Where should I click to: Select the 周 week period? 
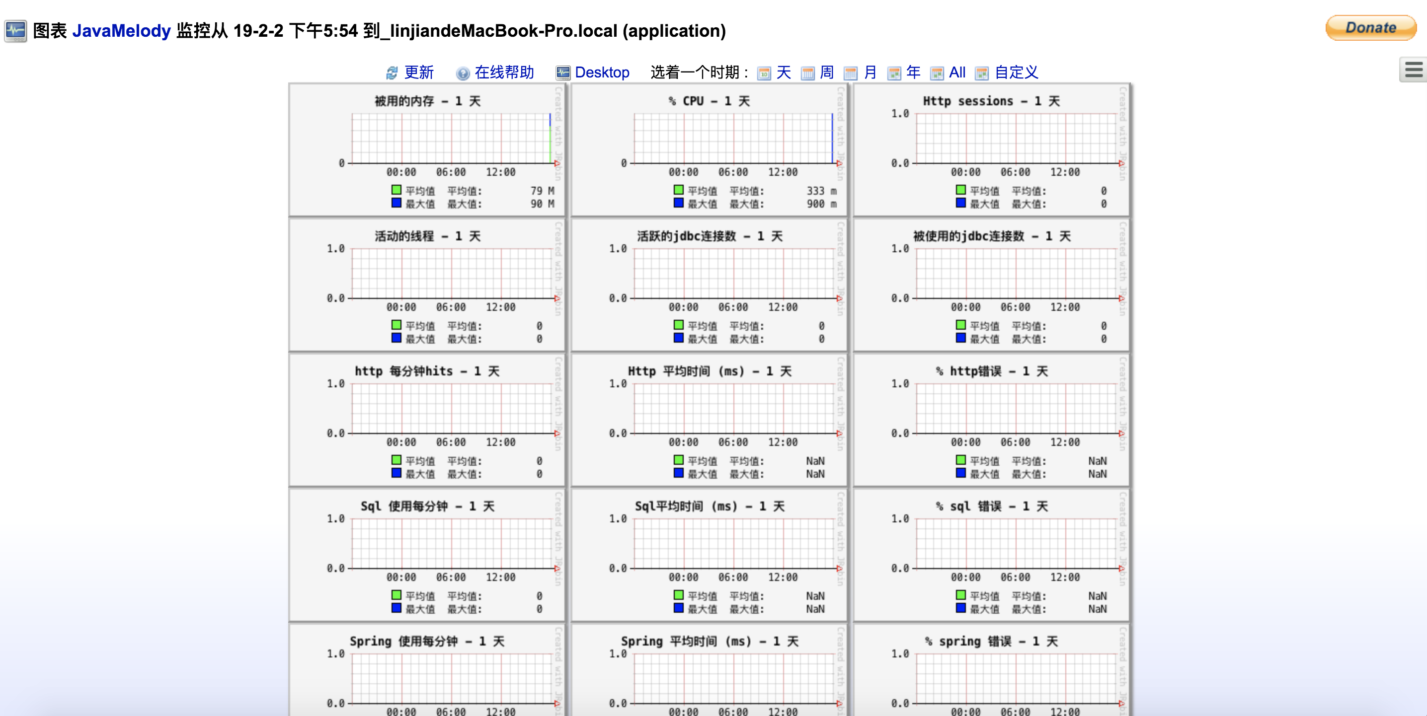(827, 72)
